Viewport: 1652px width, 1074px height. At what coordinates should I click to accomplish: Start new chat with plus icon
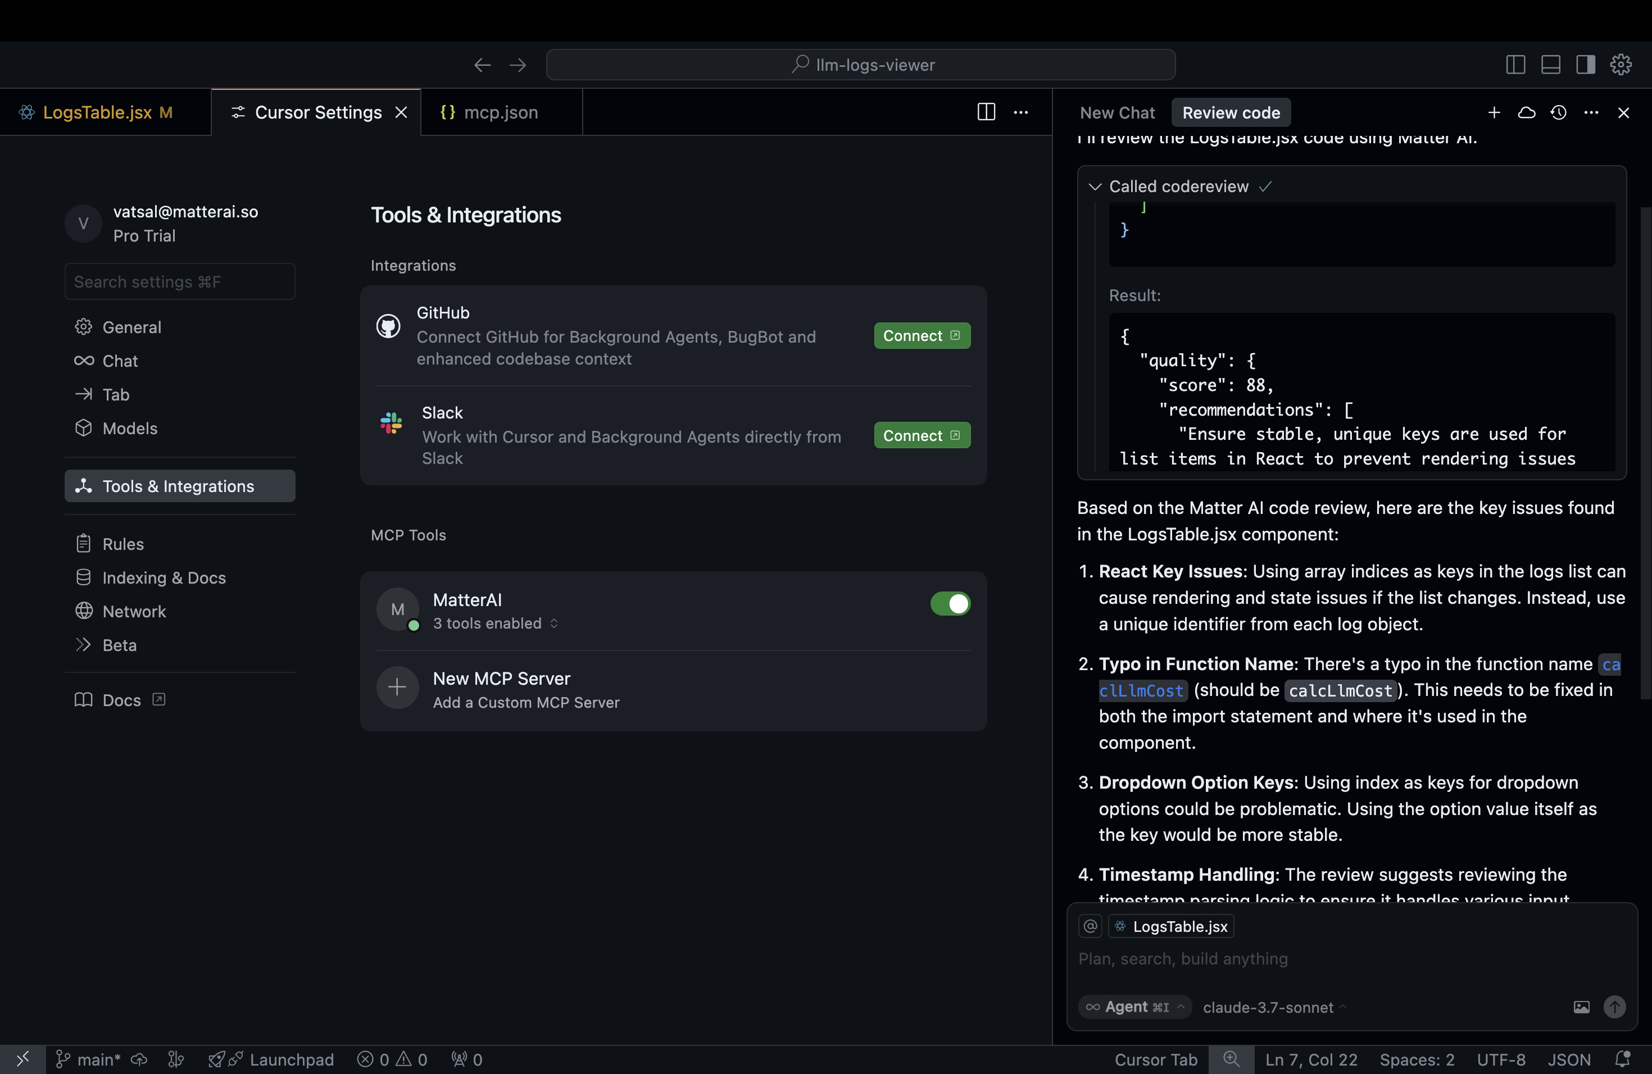(1494, 112)
